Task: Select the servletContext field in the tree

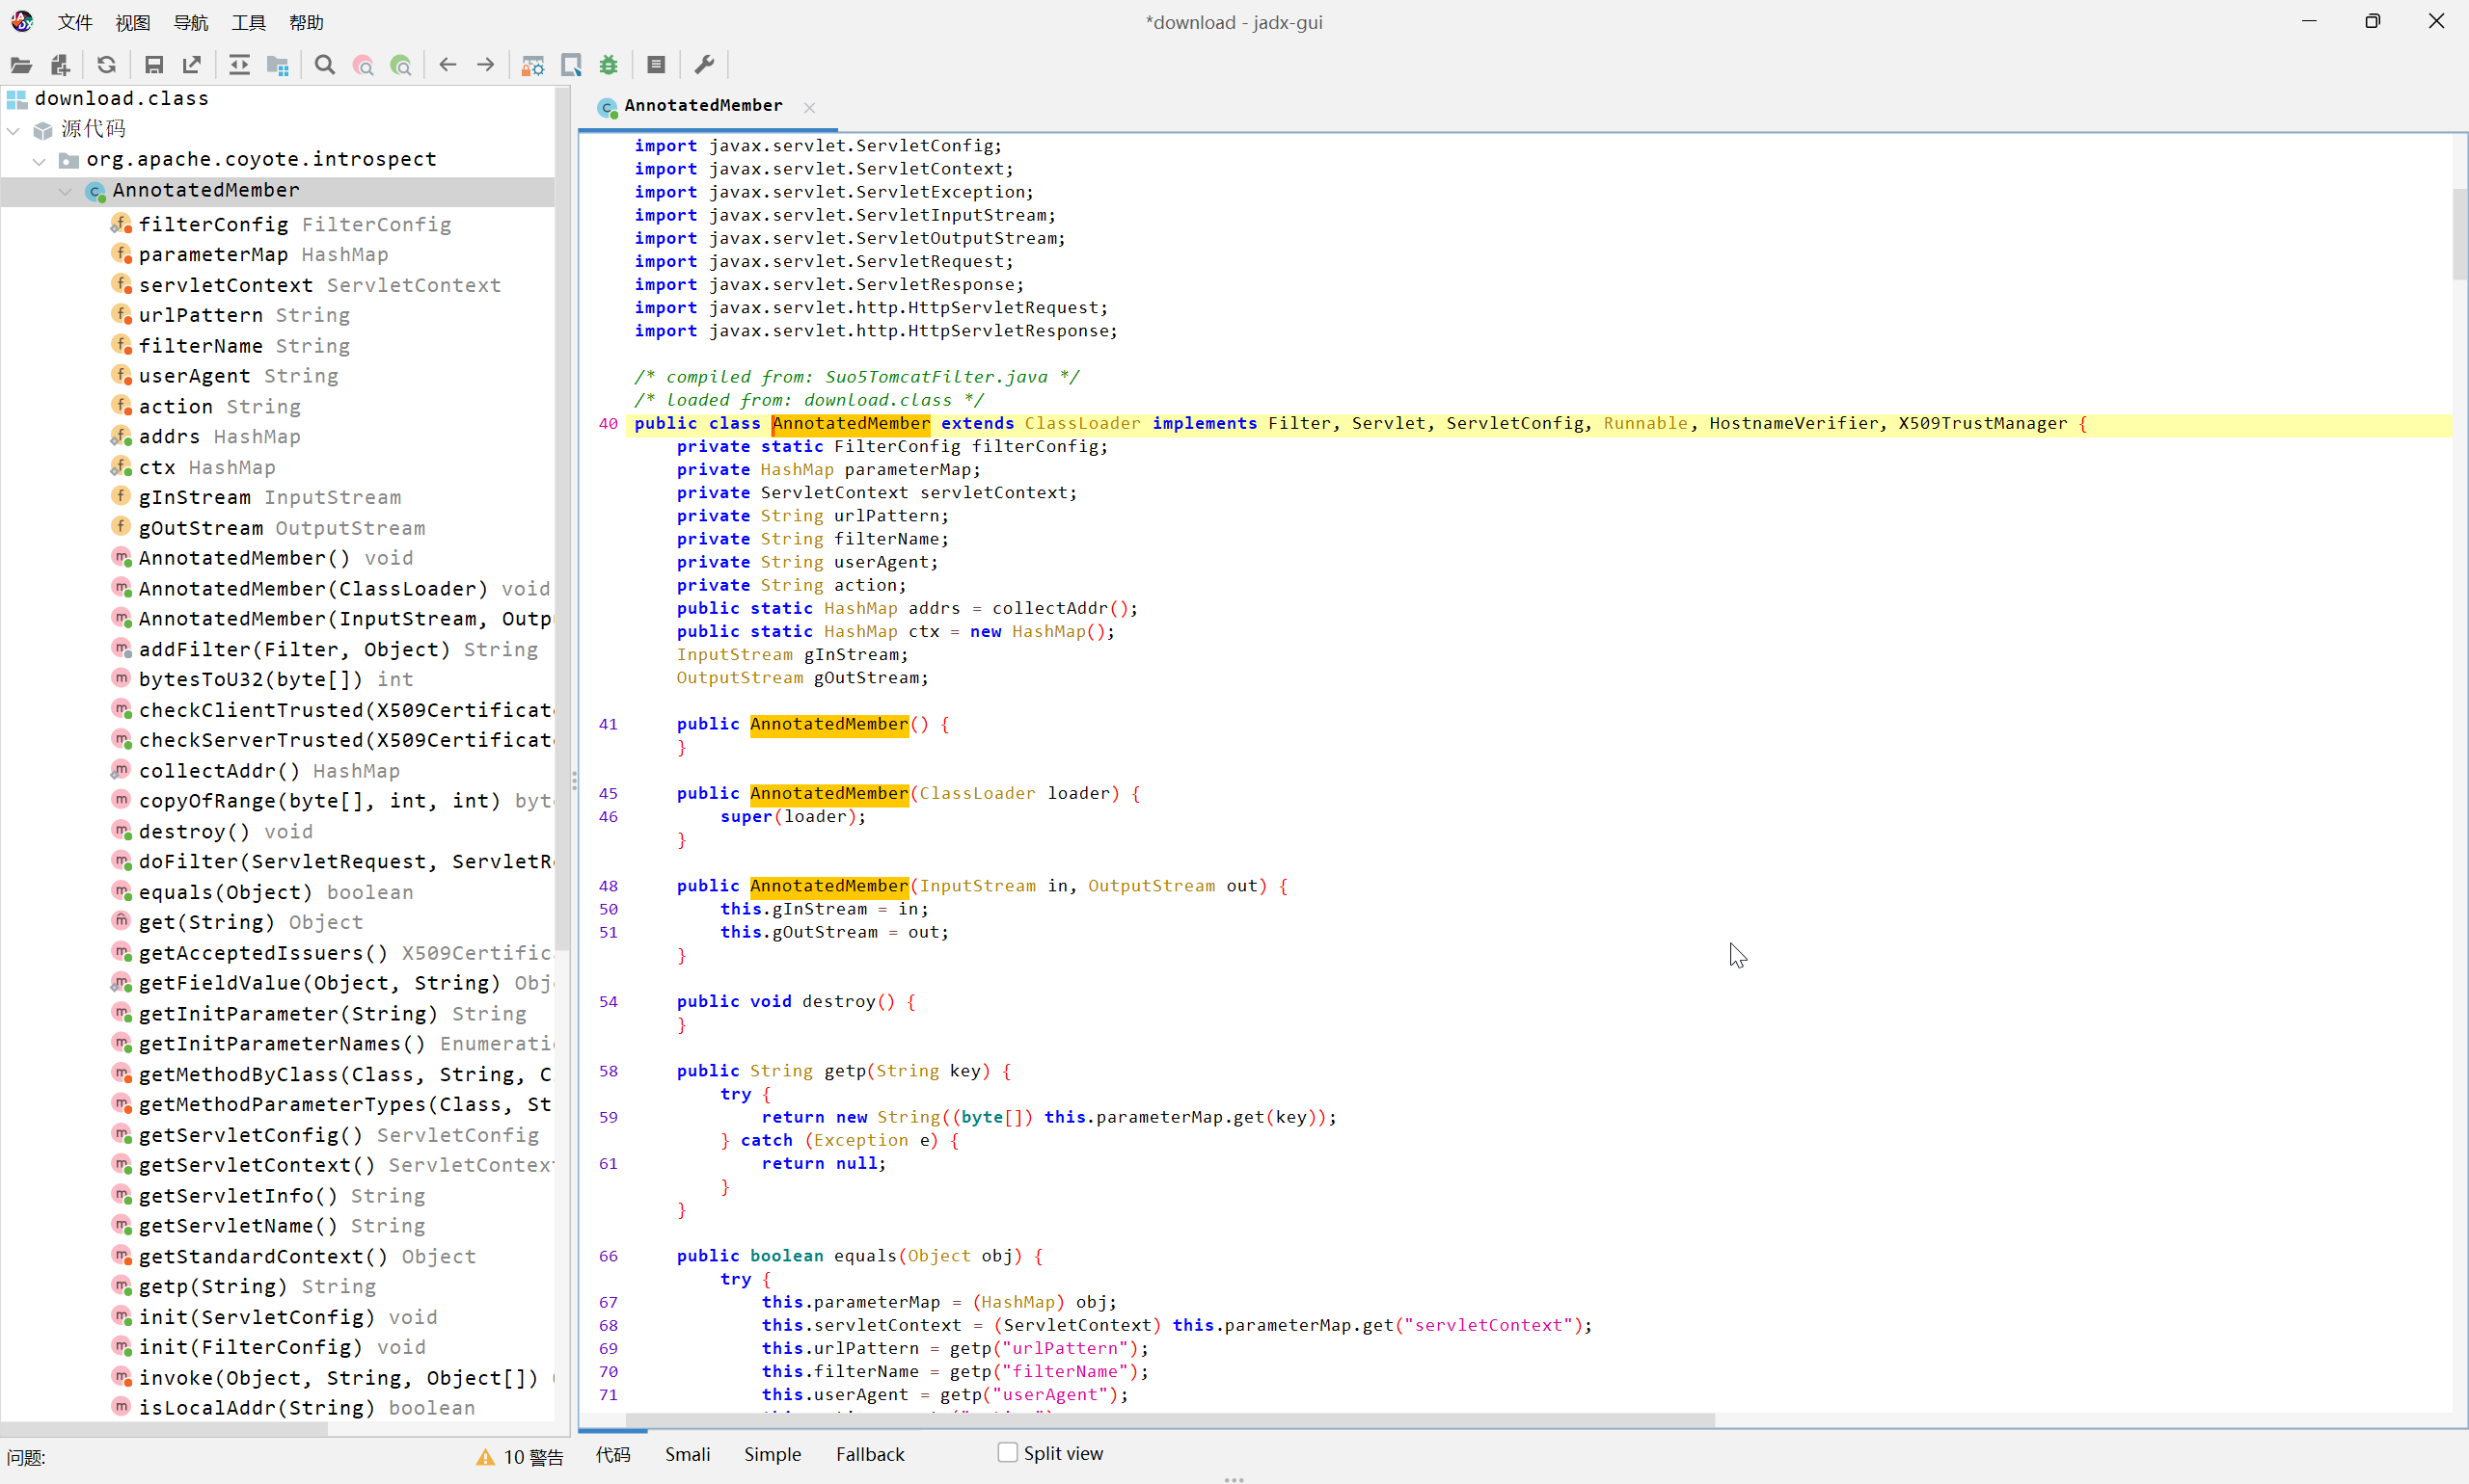Action: pyautogui.click(x=319, y=285)
